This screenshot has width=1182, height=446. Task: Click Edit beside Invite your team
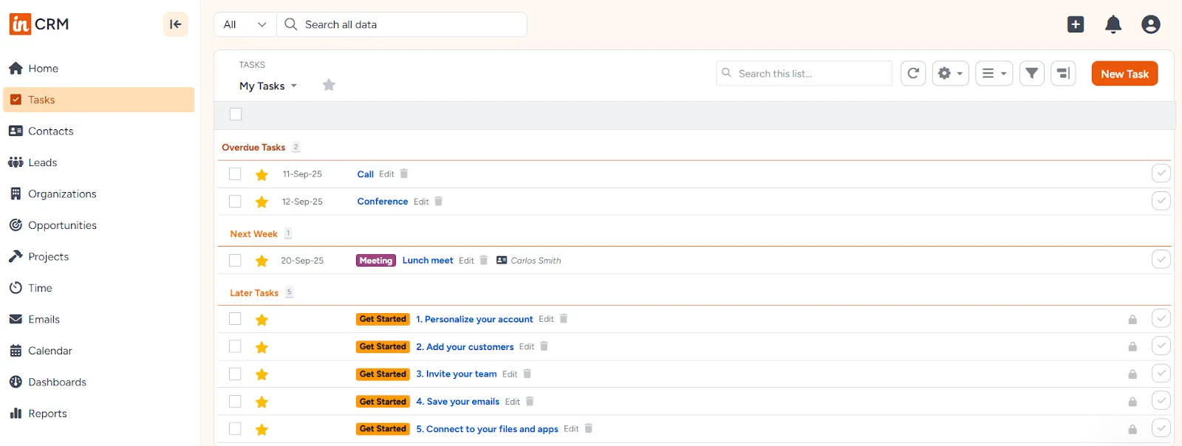click(x=510, y=374)
